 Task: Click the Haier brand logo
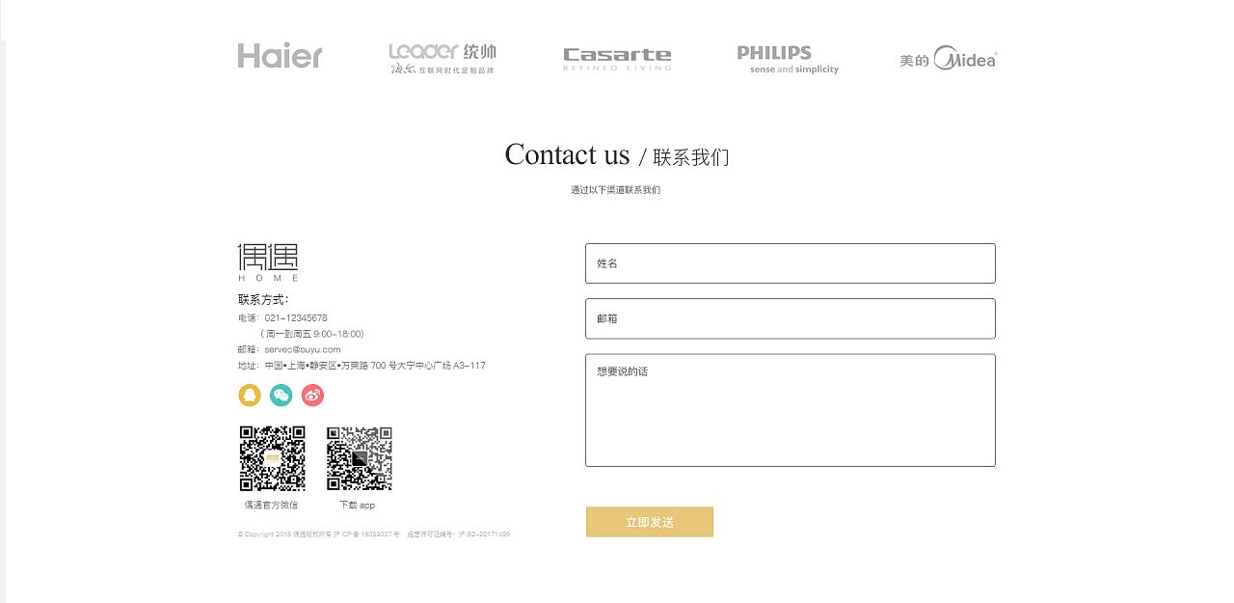(x=280, y=56)
